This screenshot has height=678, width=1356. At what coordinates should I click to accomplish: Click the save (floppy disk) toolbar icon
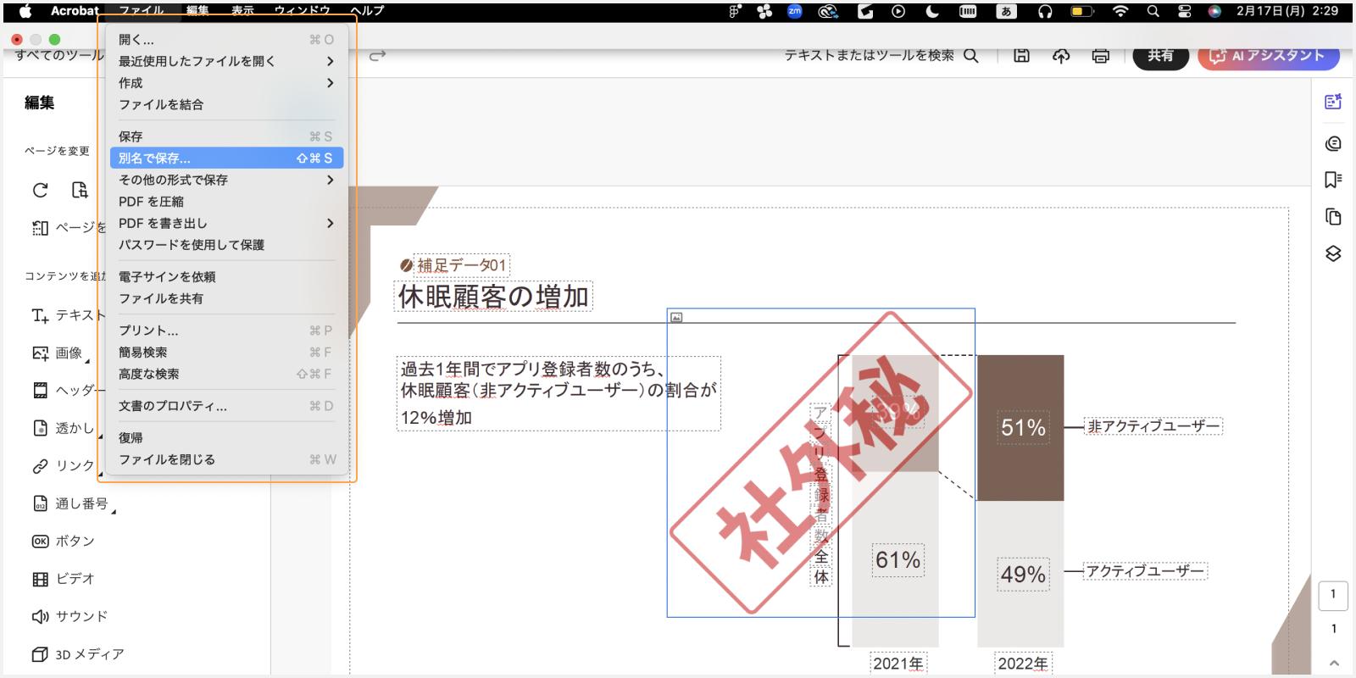pos(1022,55)
